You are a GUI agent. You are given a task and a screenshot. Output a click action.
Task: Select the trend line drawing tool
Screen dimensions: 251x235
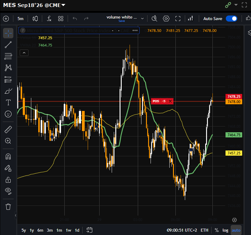(x=8, y=45)
